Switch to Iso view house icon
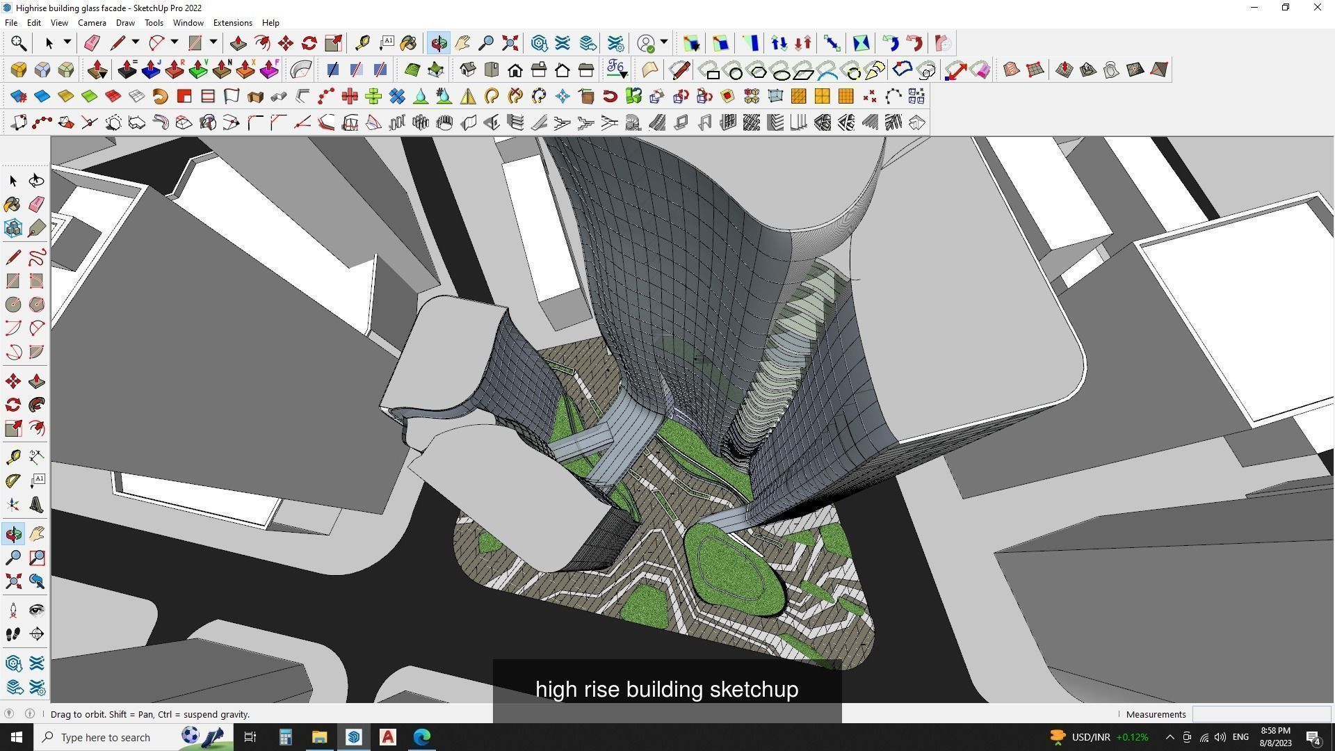 (468, 70)
